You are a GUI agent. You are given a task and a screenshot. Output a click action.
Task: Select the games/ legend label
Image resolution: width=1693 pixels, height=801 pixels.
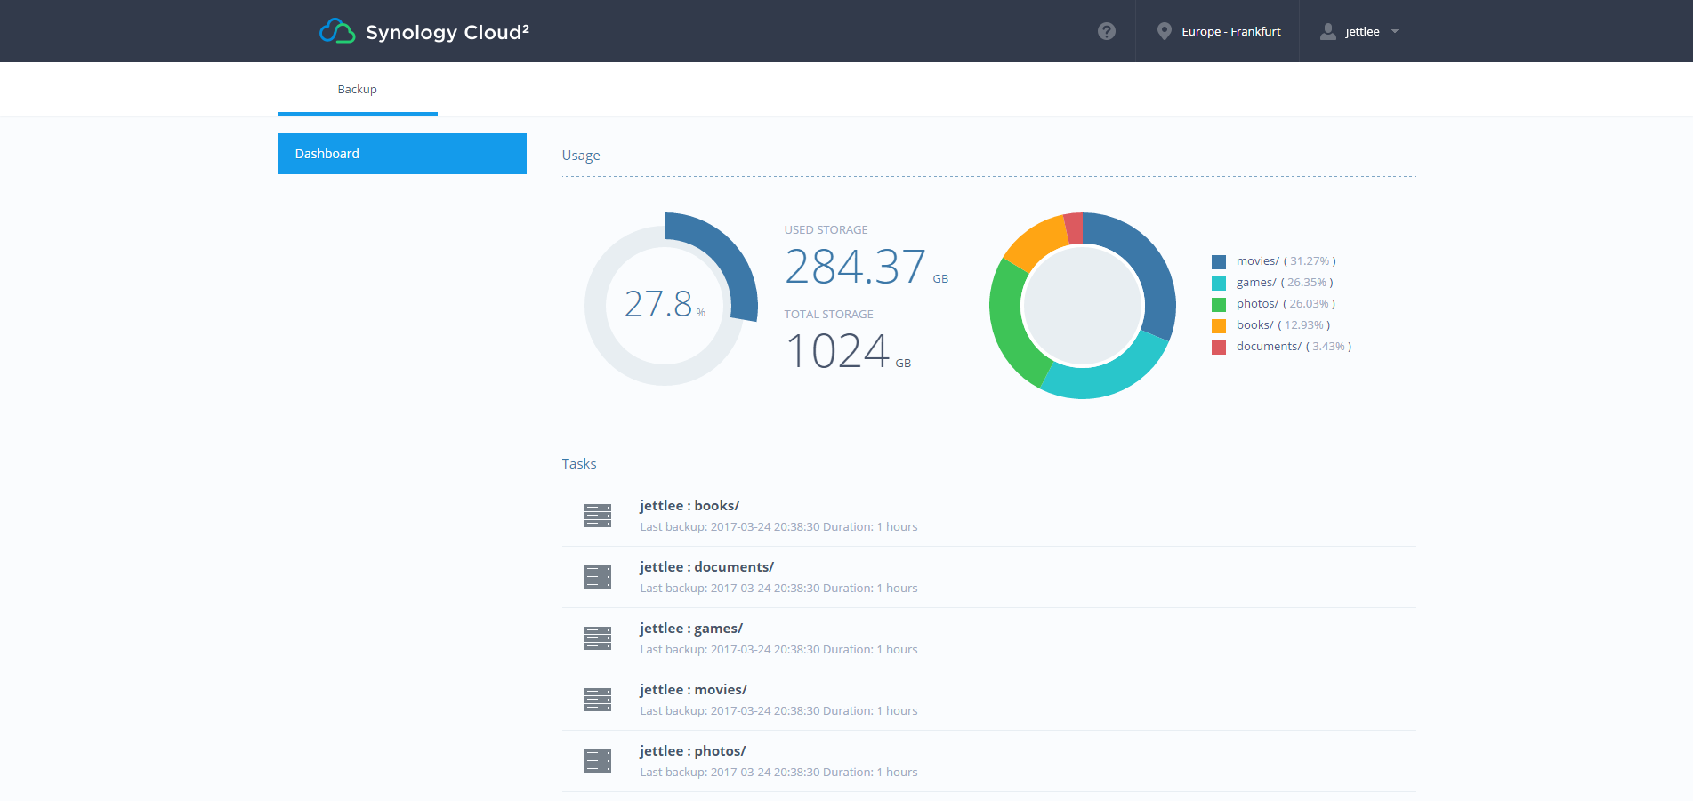[1255, 283]
